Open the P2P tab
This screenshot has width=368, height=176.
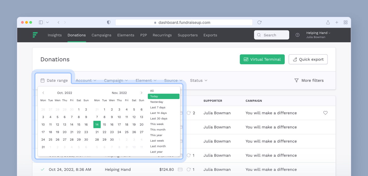(144, 35)
